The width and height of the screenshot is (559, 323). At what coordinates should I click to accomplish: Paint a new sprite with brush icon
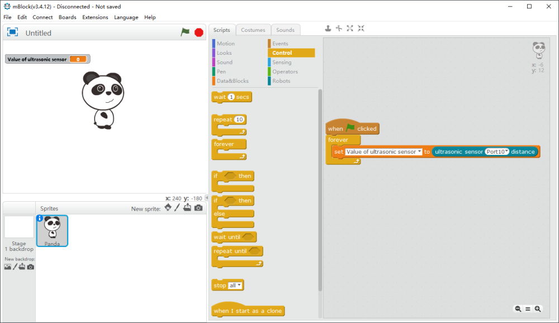pos(177,208)
